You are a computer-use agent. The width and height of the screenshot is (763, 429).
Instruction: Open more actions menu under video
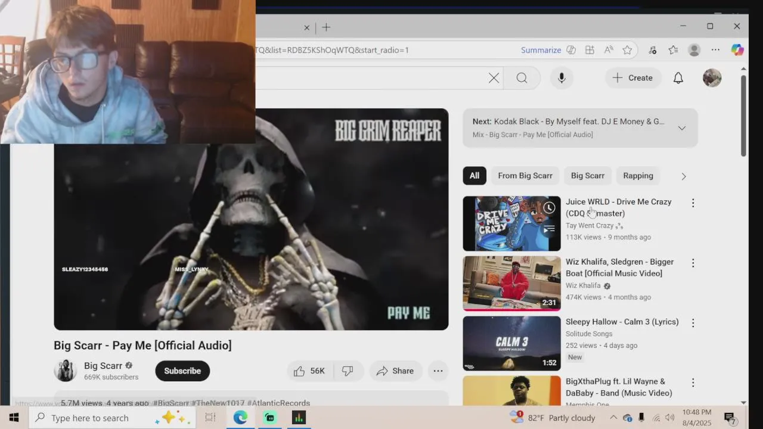click(x=438, y=371)
